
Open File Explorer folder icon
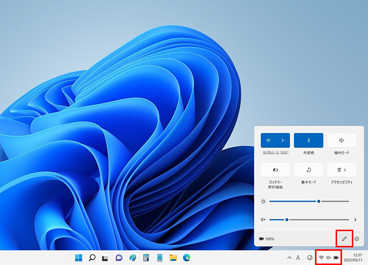173,258
